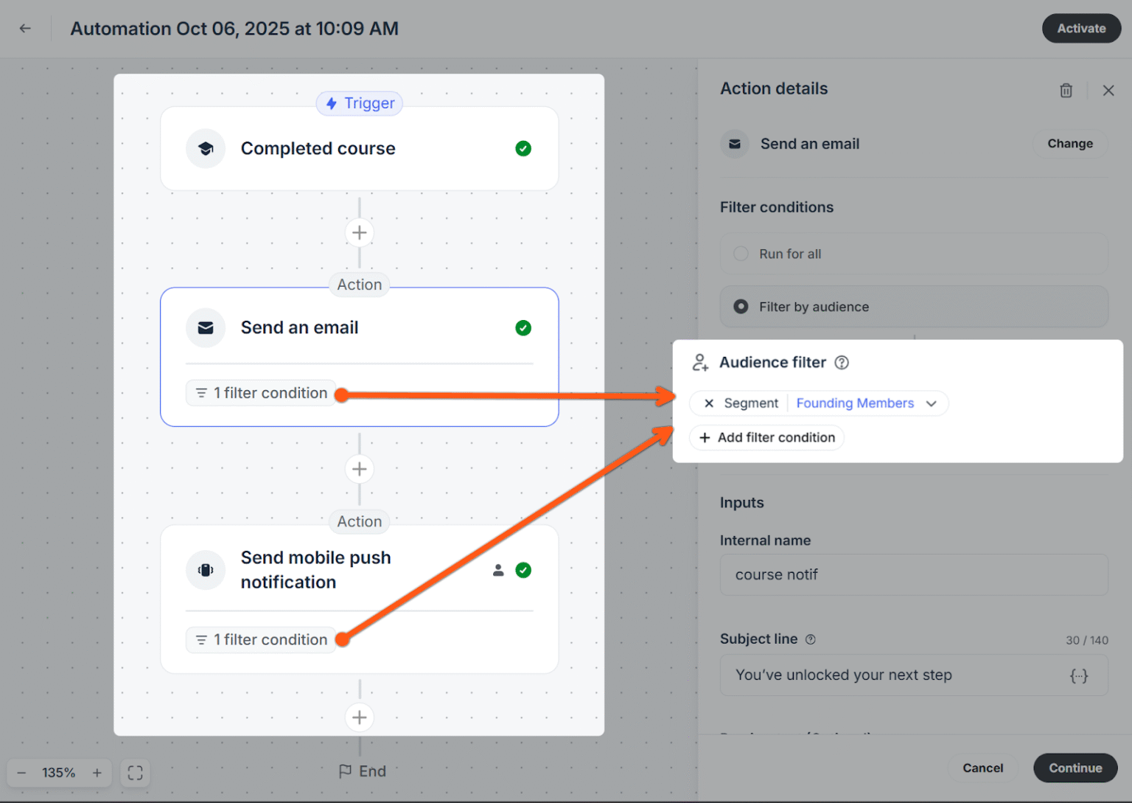The width and height of the screenshot is (1132, 803).
Task: Click envelope icon on Send an email card
Action: click(206, 328)
